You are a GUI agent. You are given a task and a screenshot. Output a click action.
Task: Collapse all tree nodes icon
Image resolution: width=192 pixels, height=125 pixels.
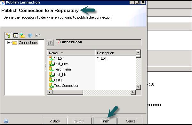pos(37,35)
